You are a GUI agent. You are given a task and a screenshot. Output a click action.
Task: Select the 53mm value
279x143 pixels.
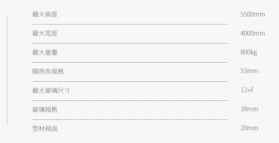(249, 71)
